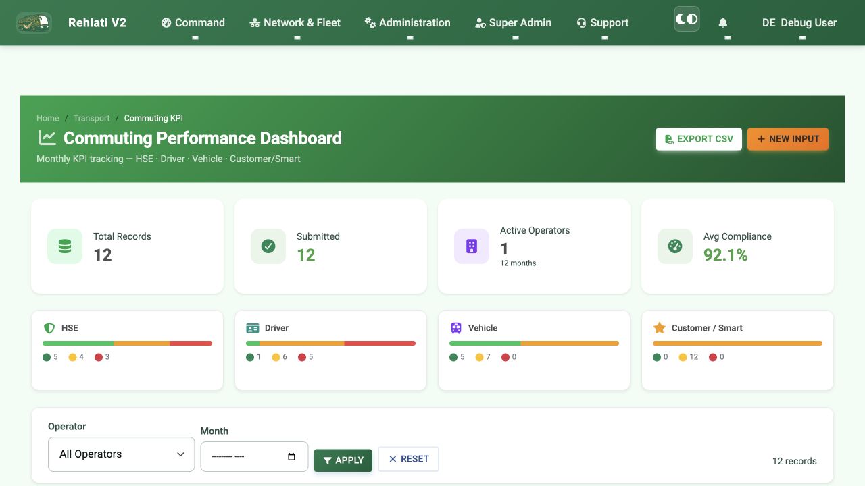865x486 pixels.
Task: Apply the selected filters
Action: (343, 460)
